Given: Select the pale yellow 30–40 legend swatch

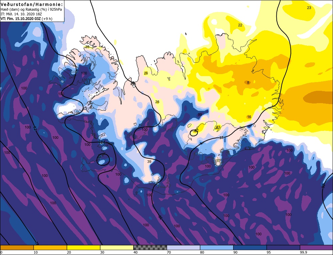Looking at the screenshot, I should click(117, 248).
